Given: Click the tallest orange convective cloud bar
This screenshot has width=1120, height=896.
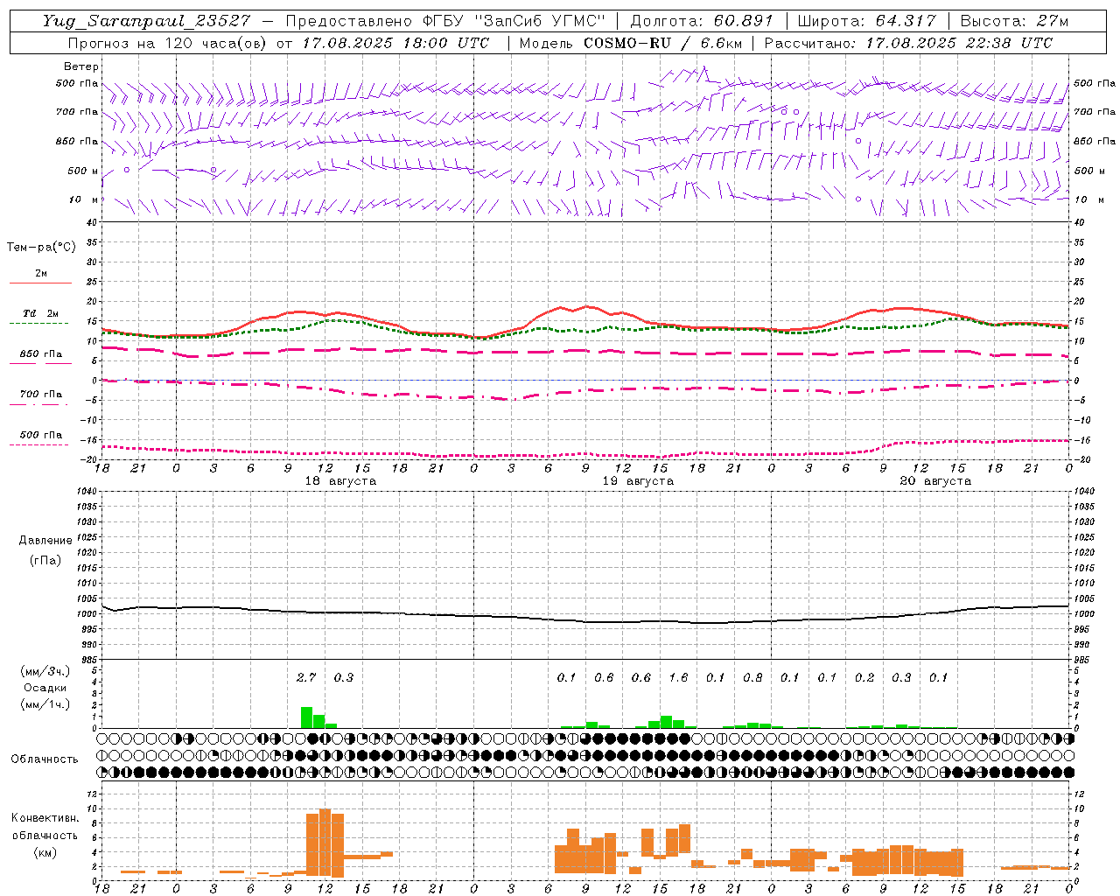Looking at the screenshot, I should point(325,842).
